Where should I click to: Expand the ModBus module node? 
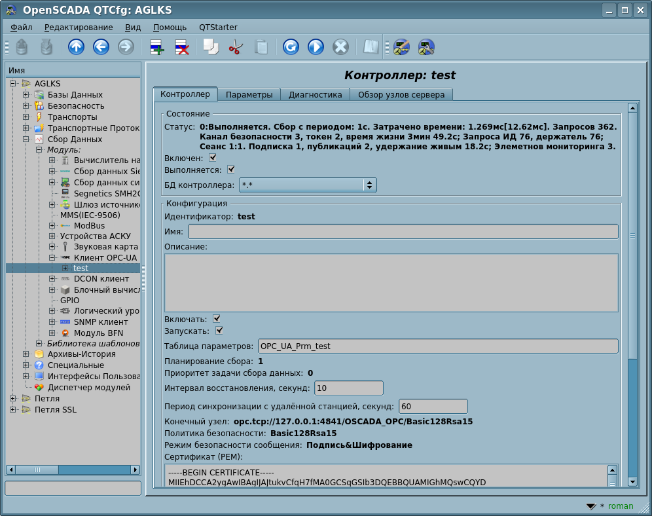[52, 226]
